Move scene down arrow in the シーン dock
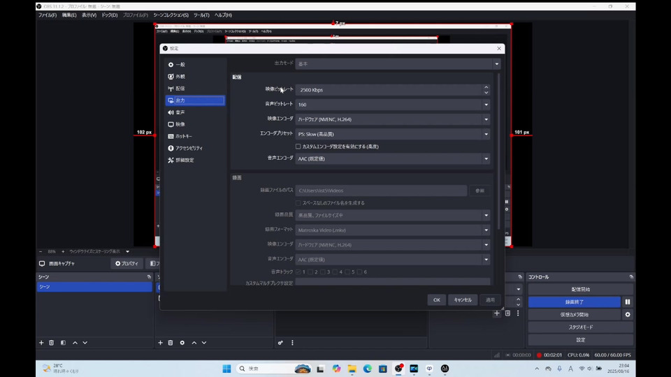Image resolution: width=671 pixels, height=377 pixels. (85, 343)
